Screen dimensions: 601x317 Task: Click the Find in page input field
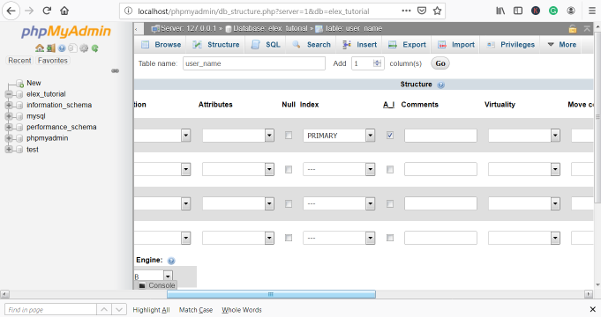coord(50,310)
